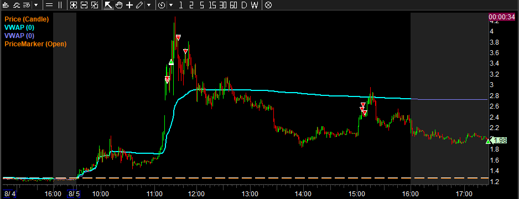Click the chart settings list icon
Screen dimensions: 519x199
point(27,5)
